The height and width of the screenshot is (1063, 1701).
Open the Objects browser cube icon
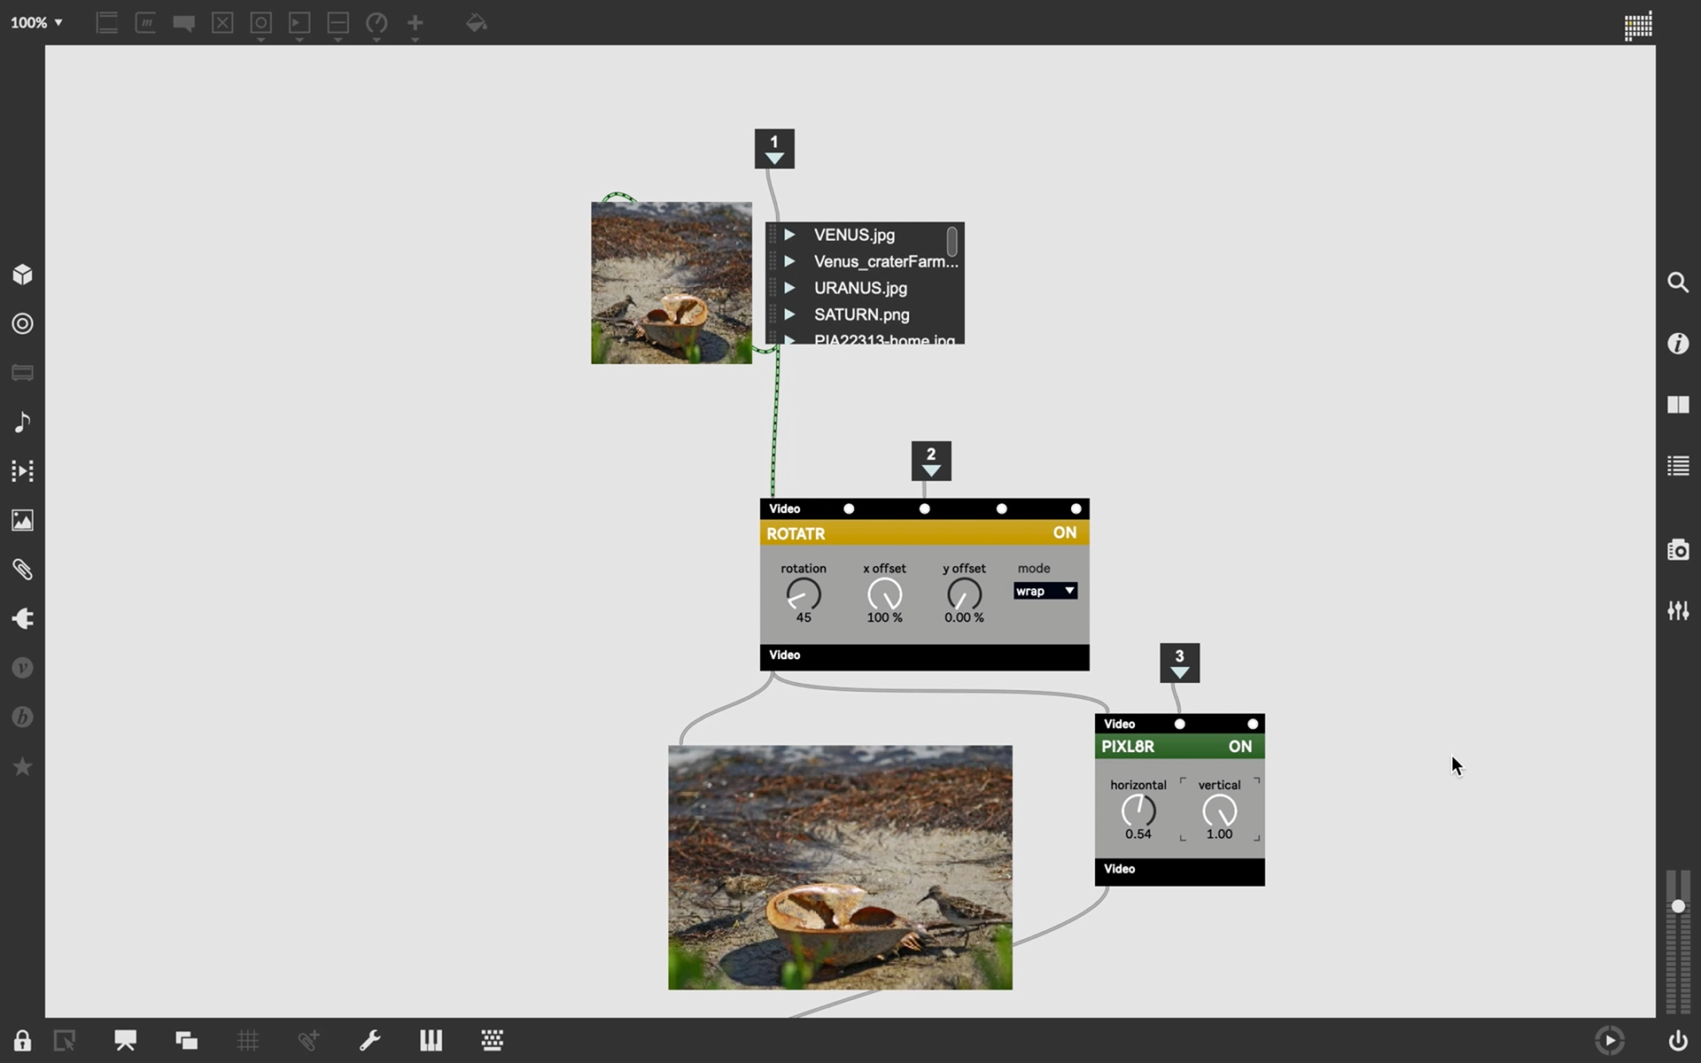click(x=23, y=275)
